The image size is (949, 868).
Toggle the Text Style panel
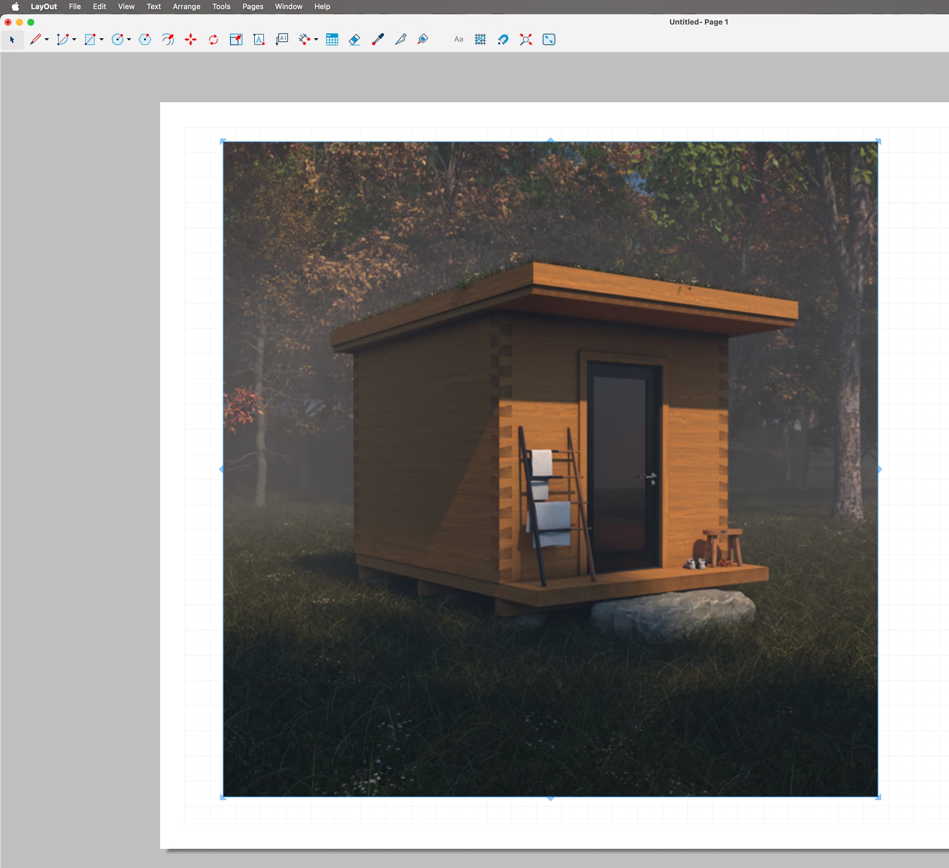coord(458,39)
